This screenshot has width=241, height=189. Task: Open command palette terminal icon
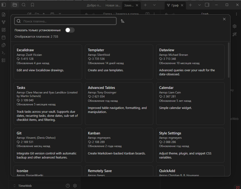3,53
